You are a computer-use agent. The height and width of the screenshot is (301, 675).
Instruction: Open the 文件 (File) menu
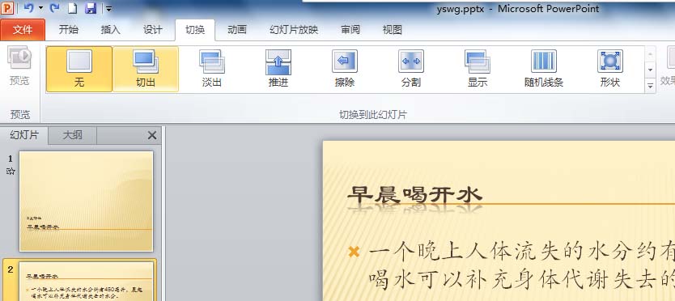coord(23,30)
